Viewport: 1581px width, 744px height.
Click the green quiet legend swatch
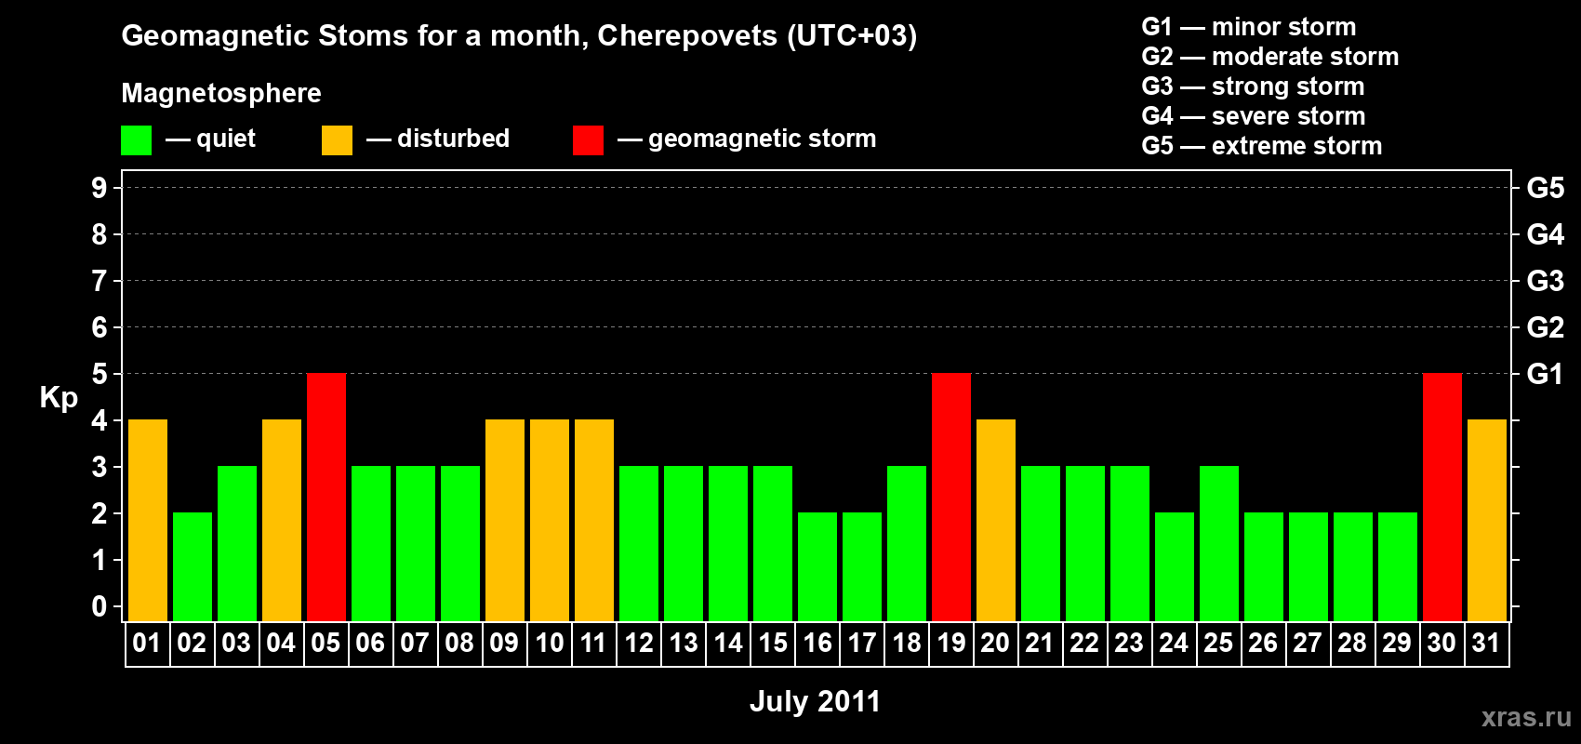tap(136, 140)
